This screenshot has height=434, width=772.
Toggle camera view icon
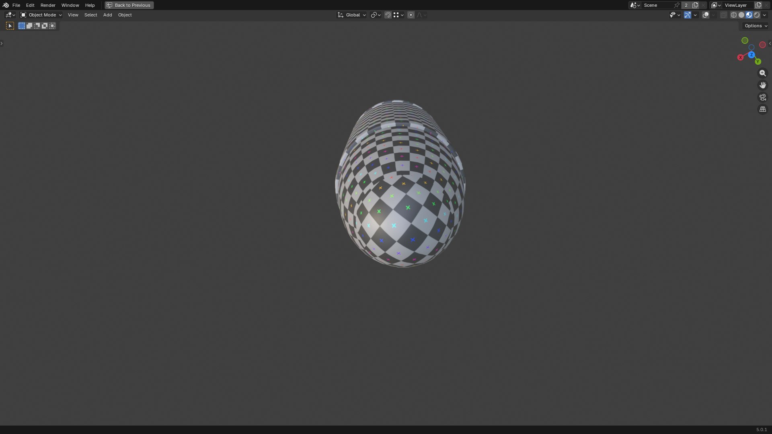[762, 97]
